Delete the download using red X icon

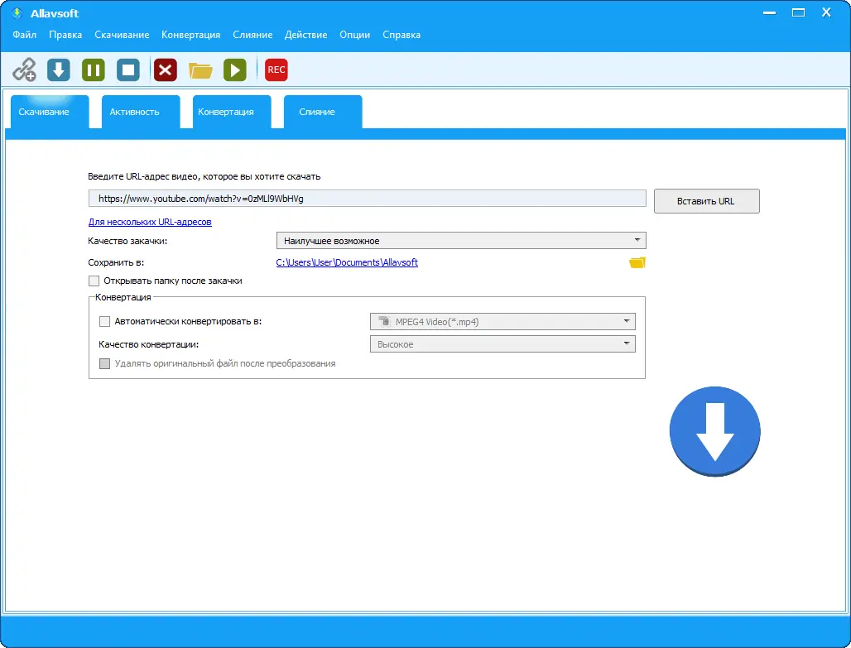165,70
